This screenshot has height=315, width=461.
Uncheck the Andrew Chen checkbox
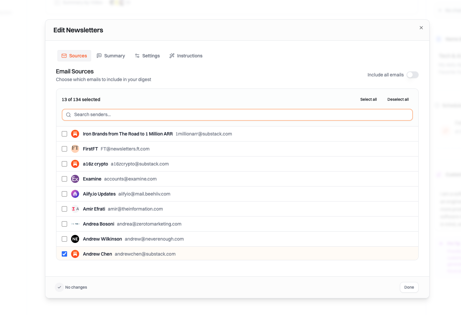click(64, 254)
